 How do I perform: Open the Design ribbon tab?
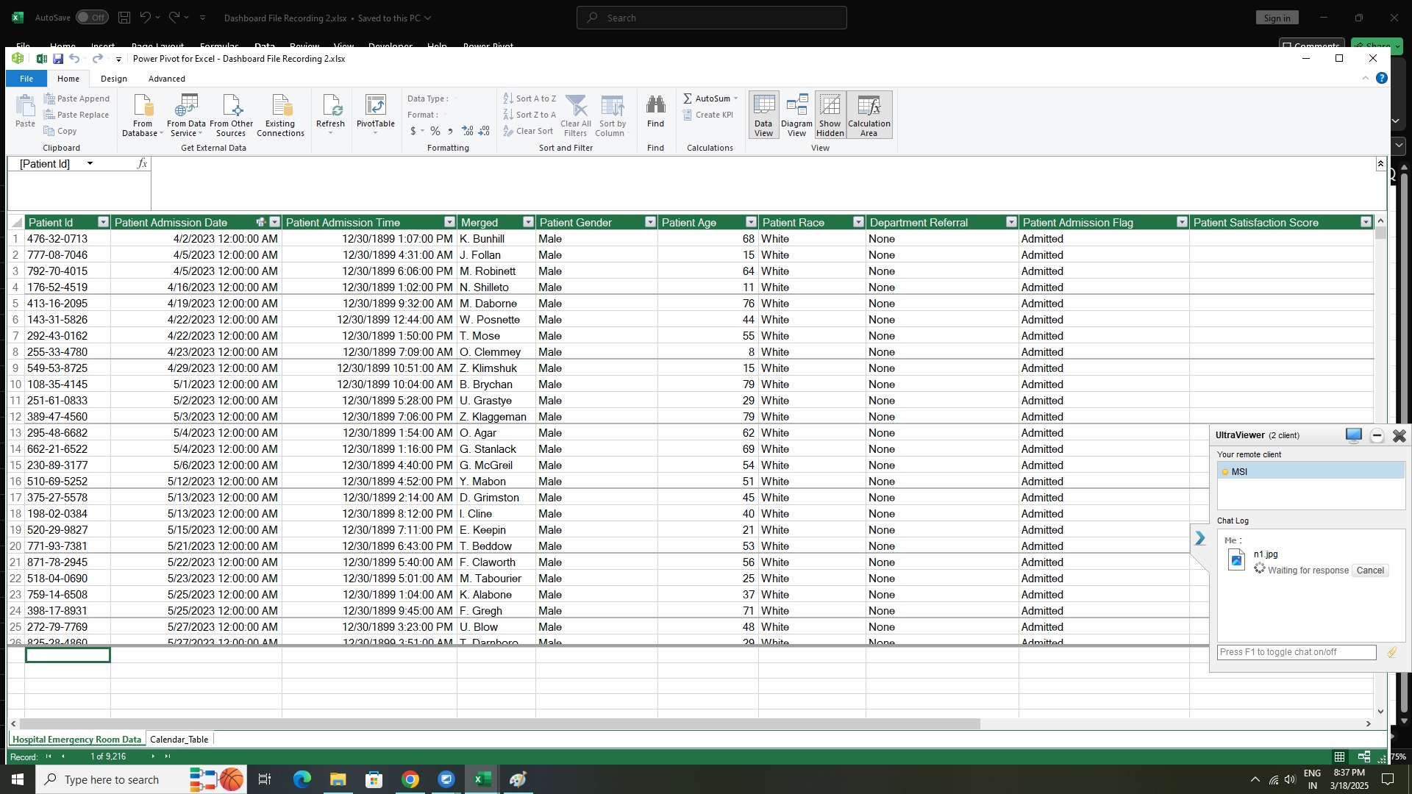(113, 79)
